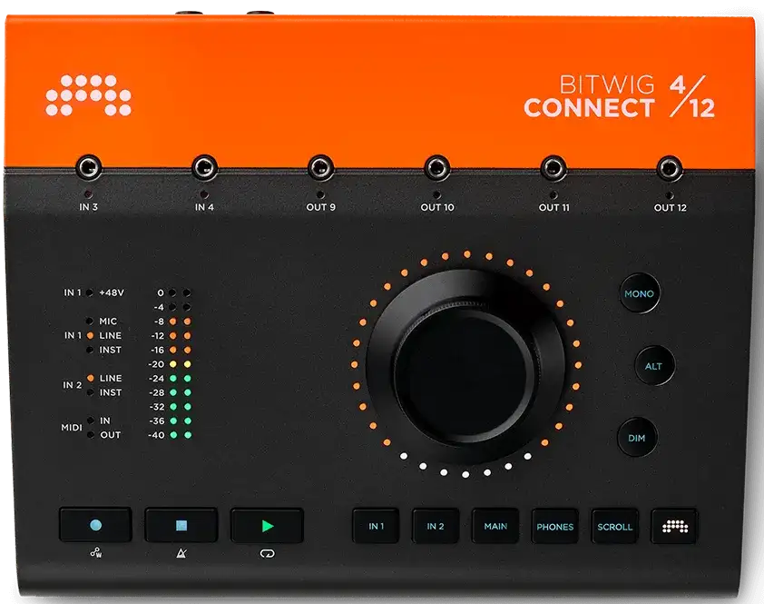The width and height of the screenshot is (764, 604).
Task: Click the yellow -20 meter LED
Action: (x=172, y=364)
